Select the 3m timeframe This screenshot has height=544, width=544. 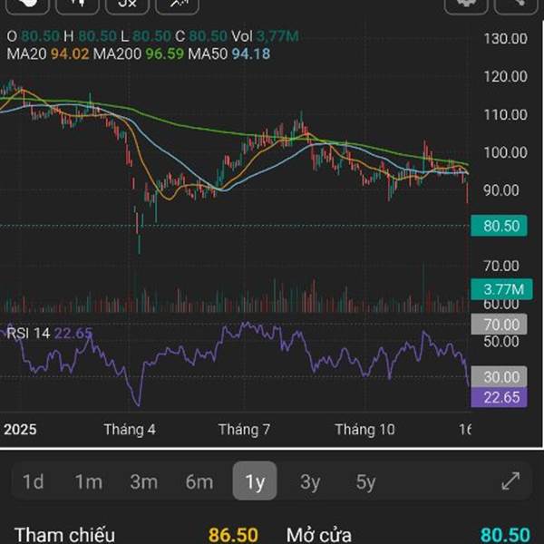143,481
